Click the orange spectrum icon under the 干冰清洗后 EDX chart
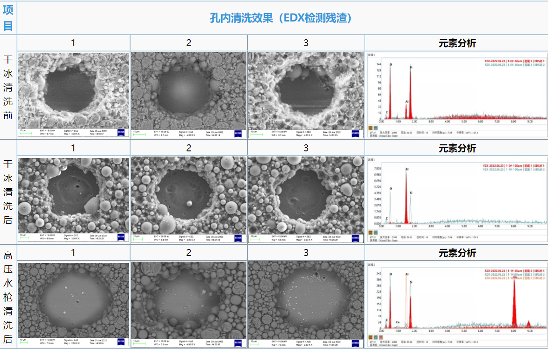548x349 pixels. tap(370, 232)
